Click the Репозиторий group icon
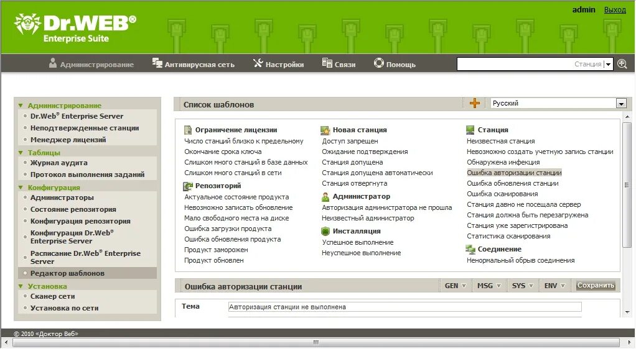 [x=188, y=186]
